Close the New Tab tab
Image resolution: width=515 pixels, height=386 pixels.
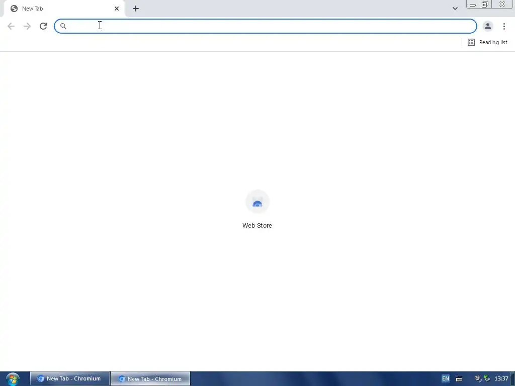(x=117, y=9)
